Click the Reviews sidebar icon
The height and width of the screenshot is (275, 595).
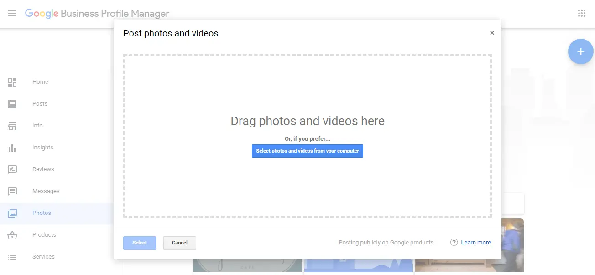12,169
